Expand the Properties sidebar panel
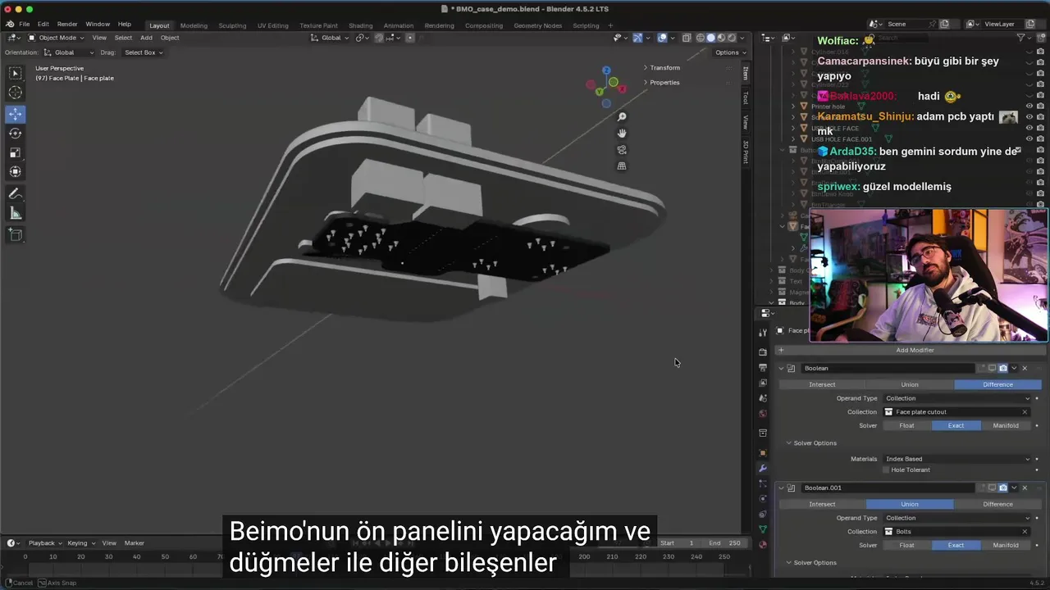 664,83
